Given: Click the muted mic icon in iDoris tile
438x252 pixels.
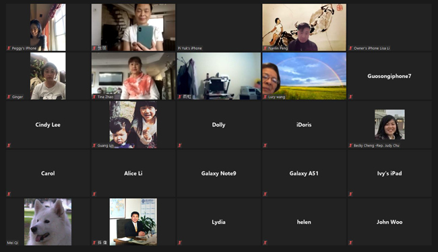Looking at the screenshot, I should (265, 145).
